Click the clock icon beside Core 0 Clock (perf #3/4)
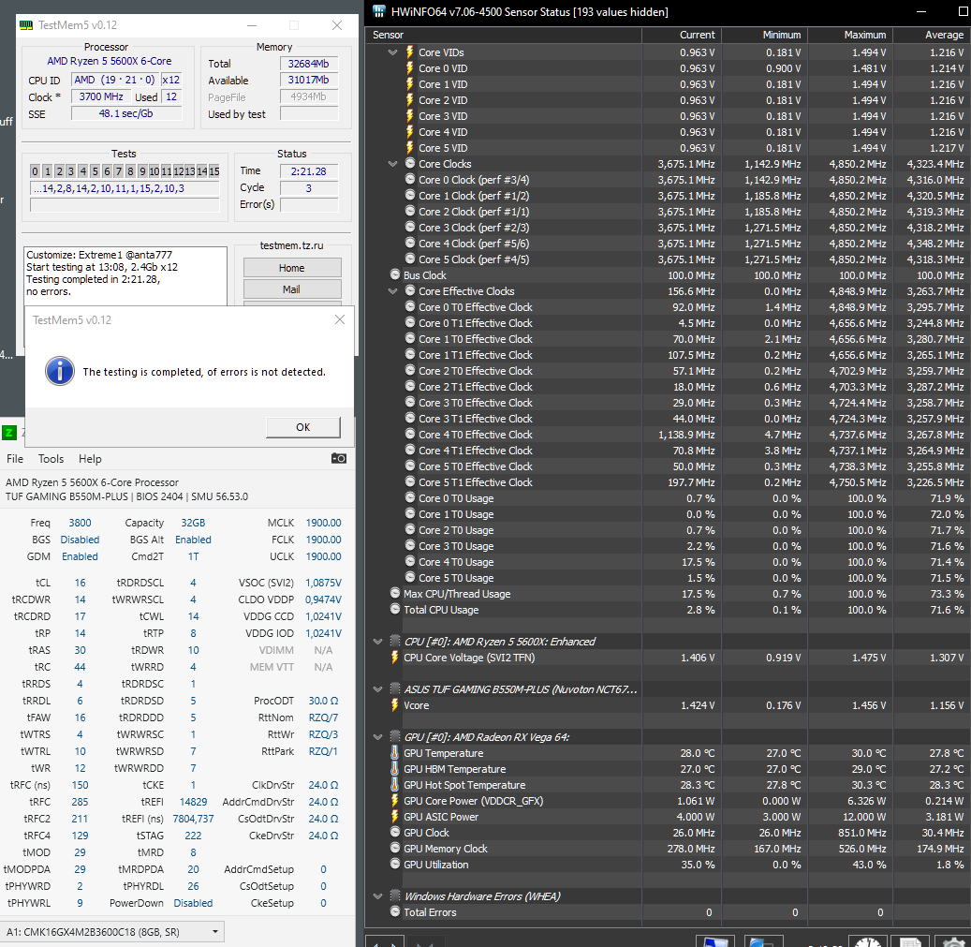971x947 pixels. 410,179
